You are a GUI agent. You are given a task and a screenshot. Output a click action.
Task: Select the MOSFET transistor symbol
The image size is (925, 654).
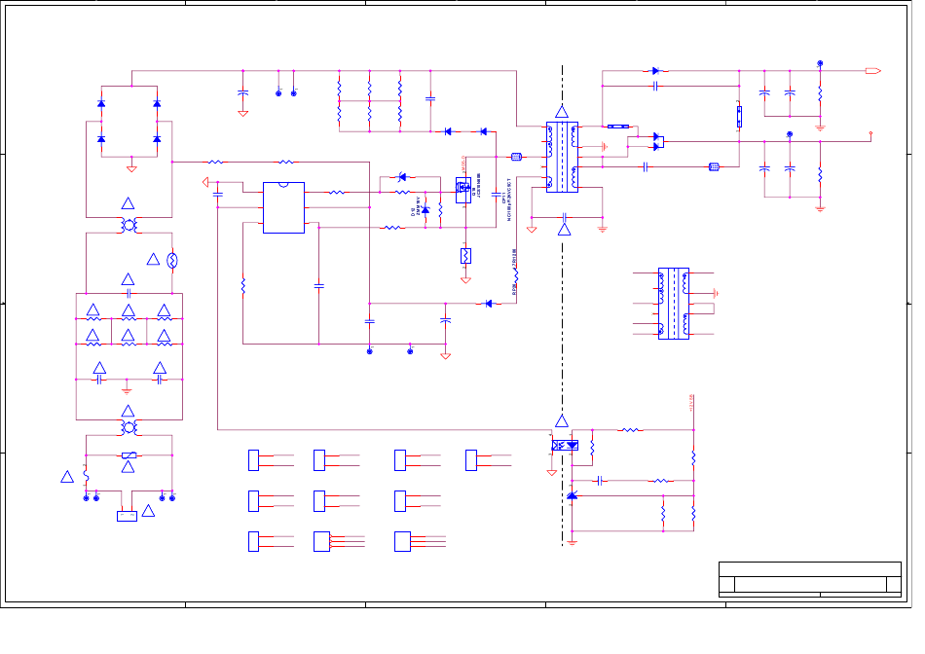click(x=463, y=188)
